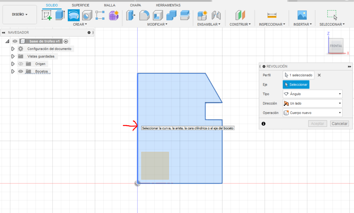Pick the Hole tool icon
354x213 pixels.
[87, 15]
